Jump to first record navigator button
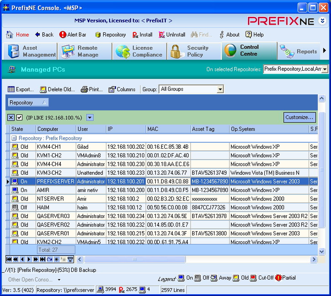Viewport: 331px width, 296px height. pyautogui.click(x=9, y=259)
